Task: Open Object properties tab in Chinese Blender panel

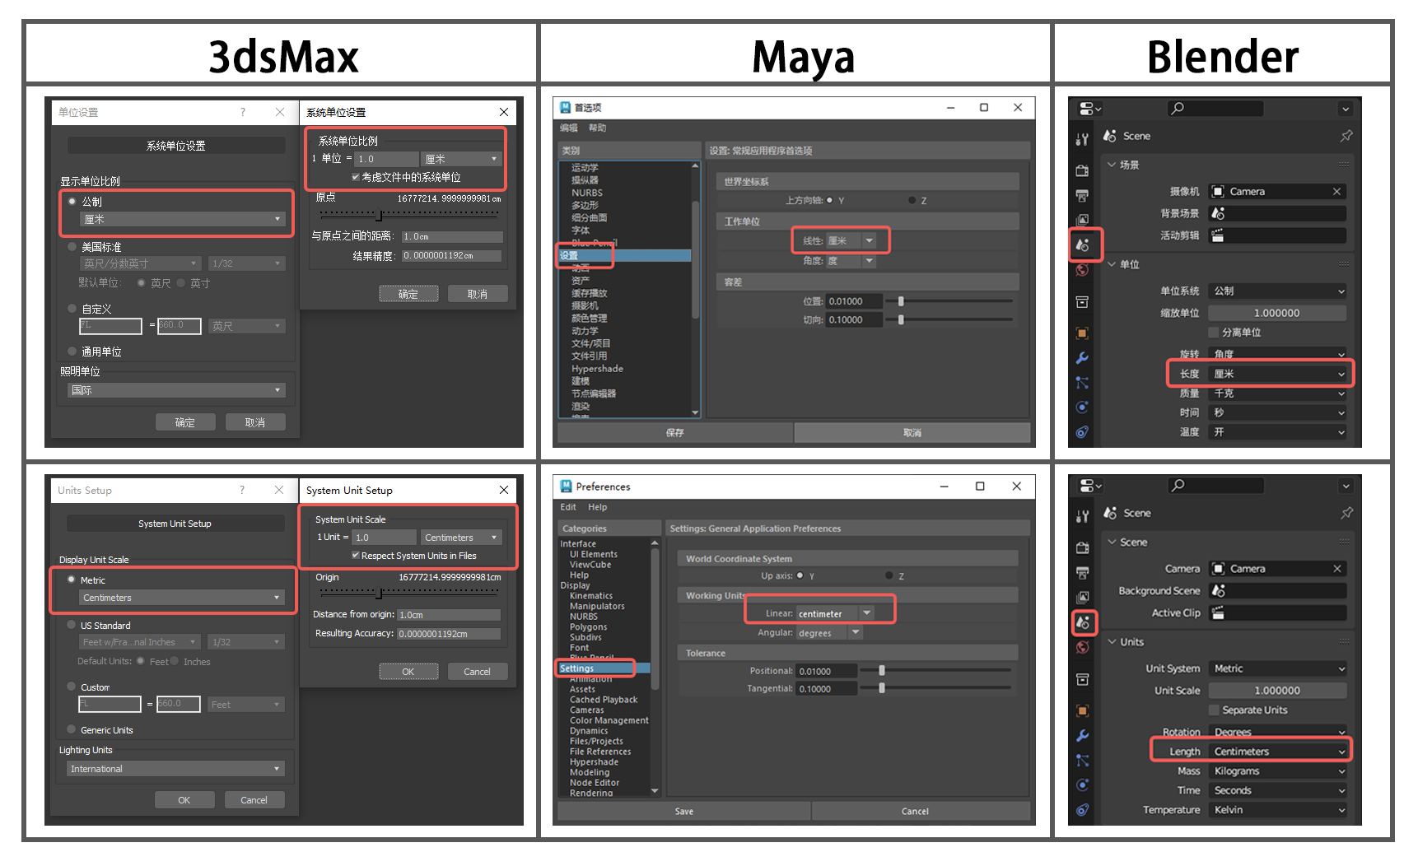Action: tap(1082, 333)
